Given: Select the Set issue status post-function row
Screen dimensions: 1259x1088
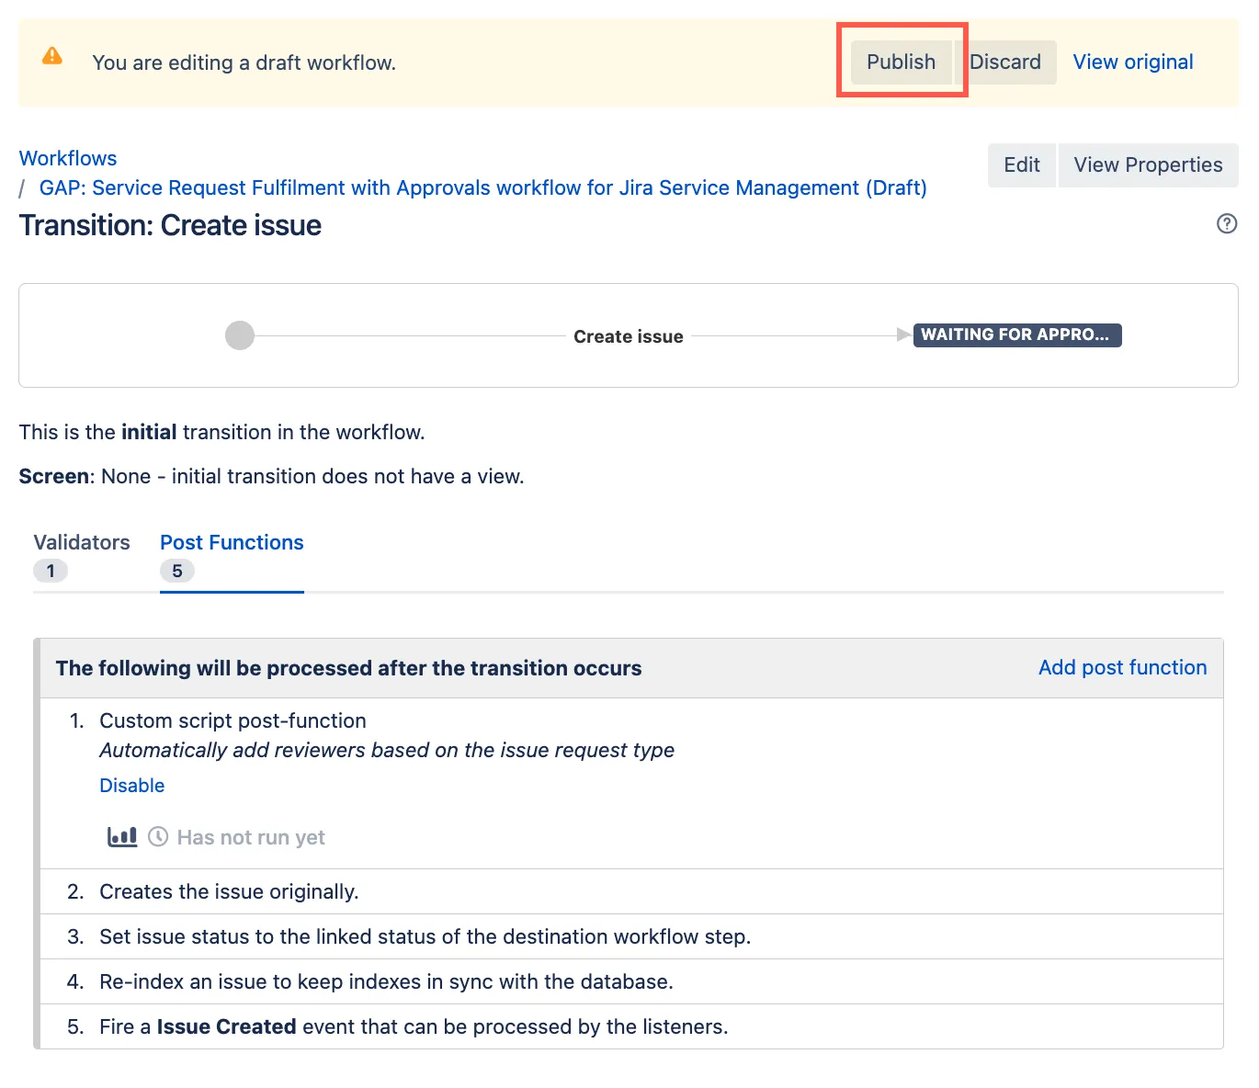Looking at the screenshot, I should [x=632, y=936].
